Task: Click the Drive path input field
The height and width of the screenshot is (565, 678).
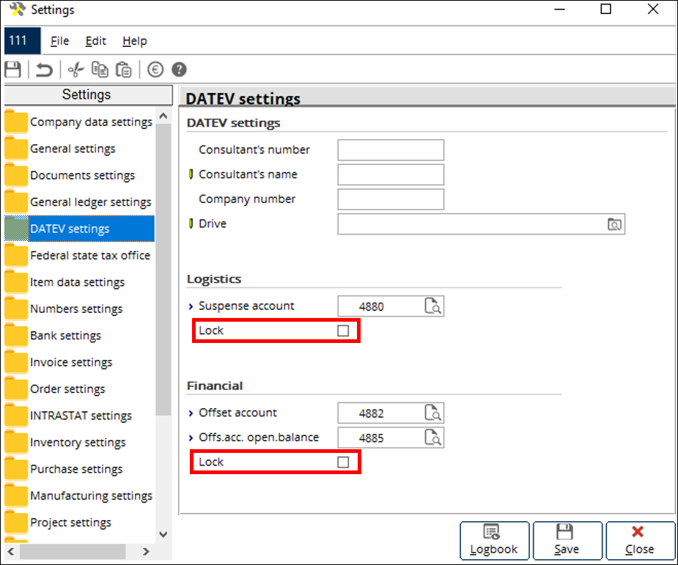Action: tap(482, 224)
